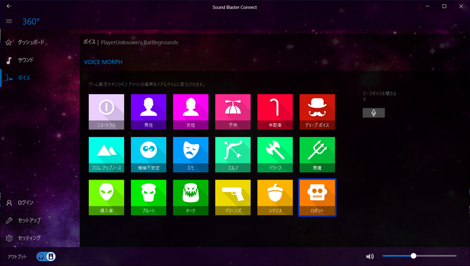Pick the マリーンズ pistol tile
This screenshot has height=266, width=470.
pos(233,197)
